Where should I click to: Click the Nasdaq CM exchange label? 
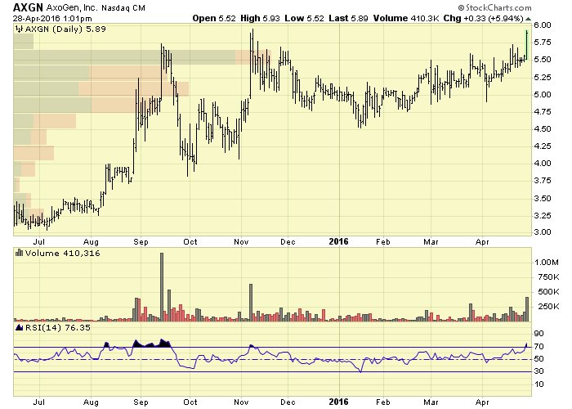pyautogui.click(x=123, y=7)
